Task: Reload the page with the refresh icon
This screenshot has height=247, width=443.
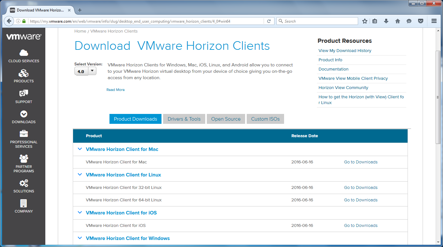Action: coord(269,21)
